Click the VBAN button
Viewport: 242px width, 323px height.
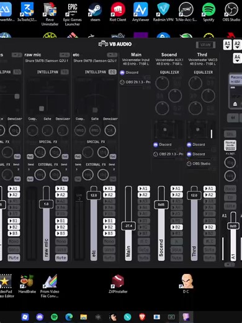(x=205, y=45)
